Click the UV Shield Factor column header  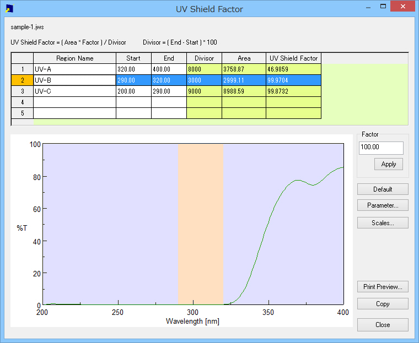[293, 58]
